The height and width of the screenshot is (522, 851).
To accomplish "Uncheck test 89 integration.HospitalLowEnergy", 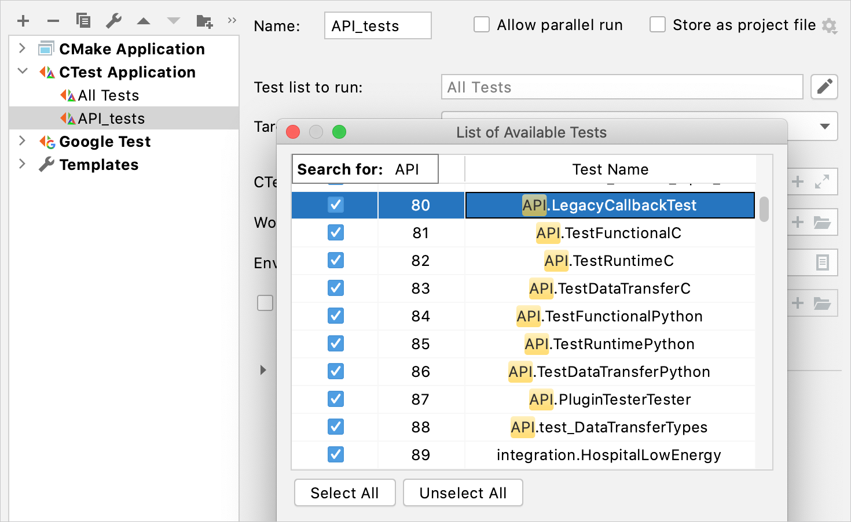I will click(x=335, y=455).
